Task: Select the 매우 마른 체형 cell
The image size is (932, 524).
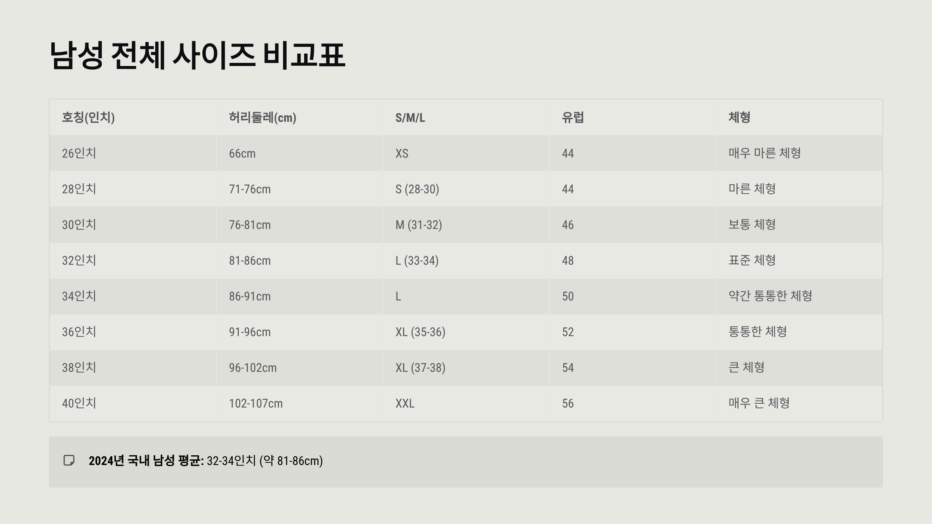Action: click(x=764, y=153)
